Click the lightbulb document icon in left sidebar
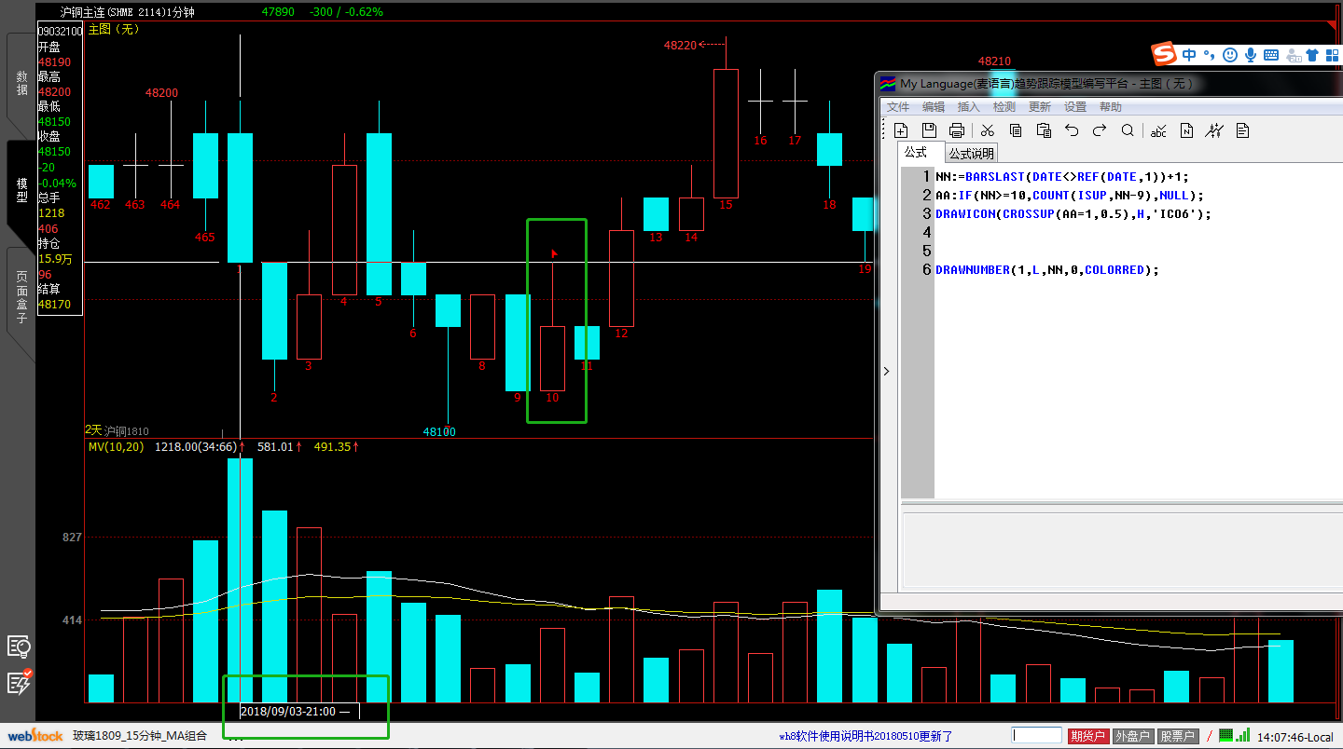Screen dimensions: 1343x749 (19, 647)
